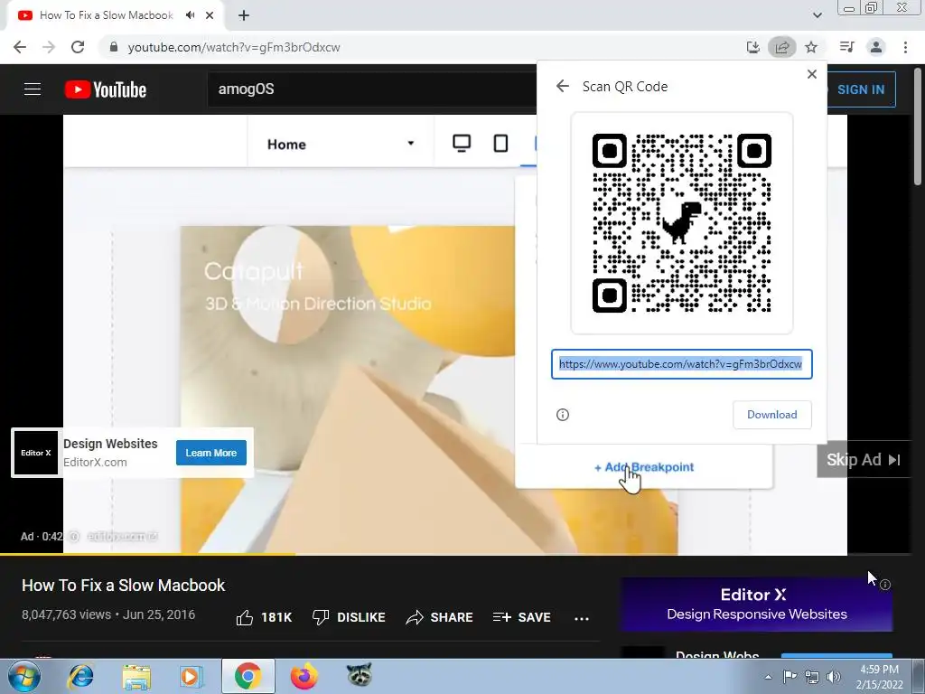
Task: Click Learn More on EditorX ad
Action: coord(210,453)
